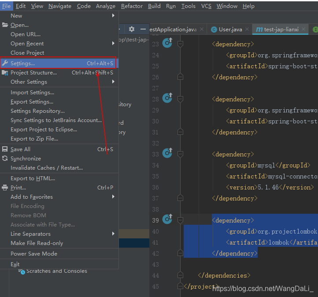Choose Export to HTML...

click(x=59, y=178)
